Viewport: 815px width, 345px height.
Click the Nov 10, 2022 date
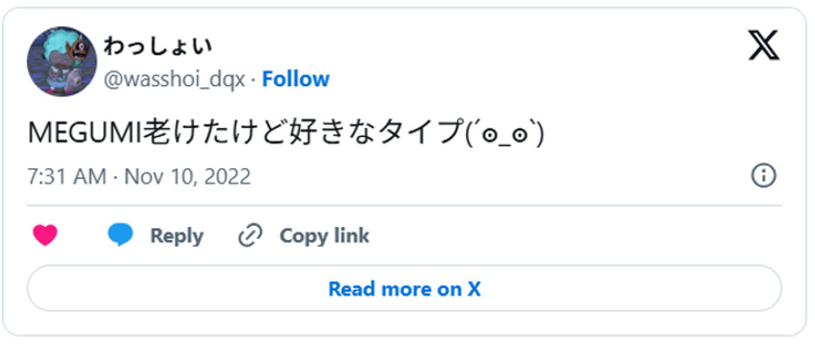point(187,177)
